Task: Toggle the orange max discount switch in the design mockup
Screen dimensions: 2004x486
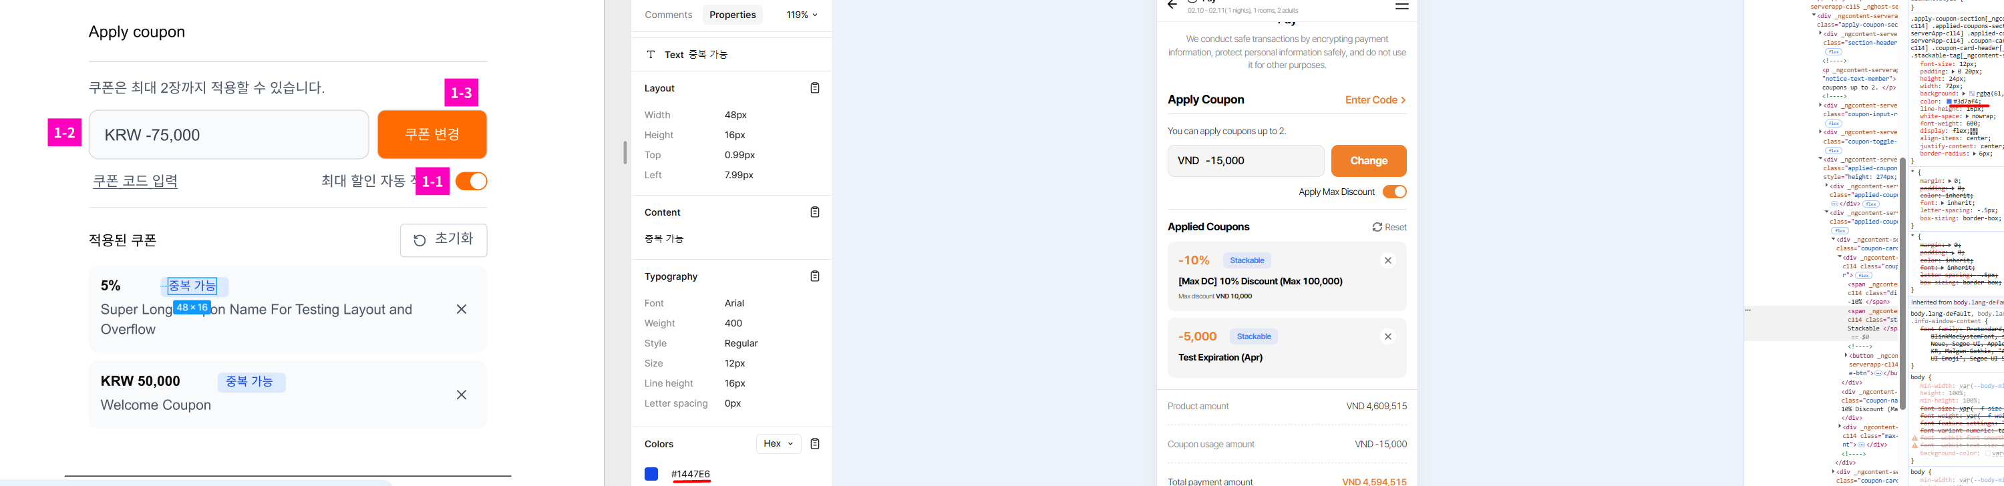Action: pos(472,181)
